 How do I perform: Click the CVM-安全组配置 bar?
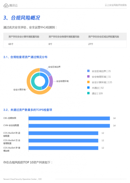tap(69, 126)
